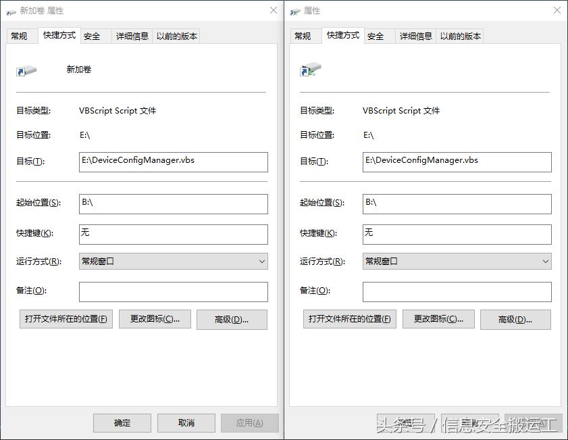Click the 快捷键 field showing 无 in left dialog
Screen dimensions: 568x440
(x=173, y=234)
